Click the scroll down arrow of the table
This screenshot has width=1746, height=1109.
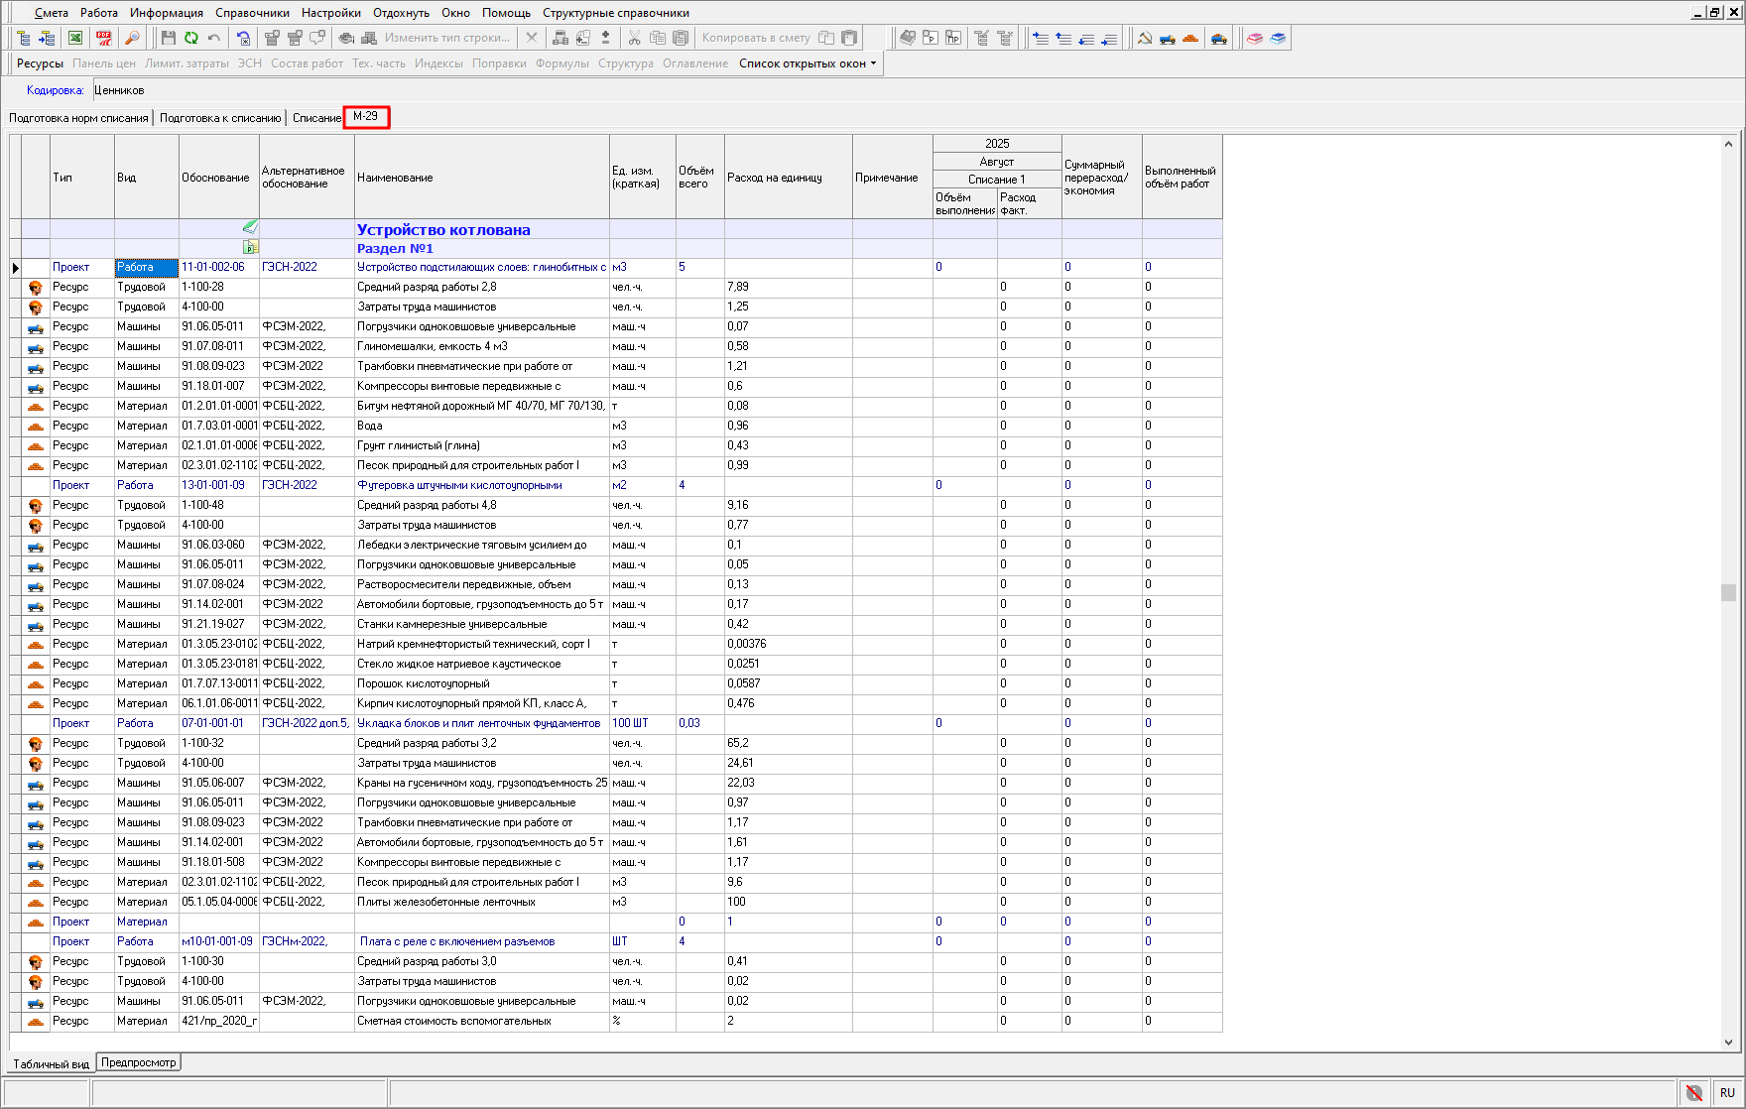point(1728,1043)
